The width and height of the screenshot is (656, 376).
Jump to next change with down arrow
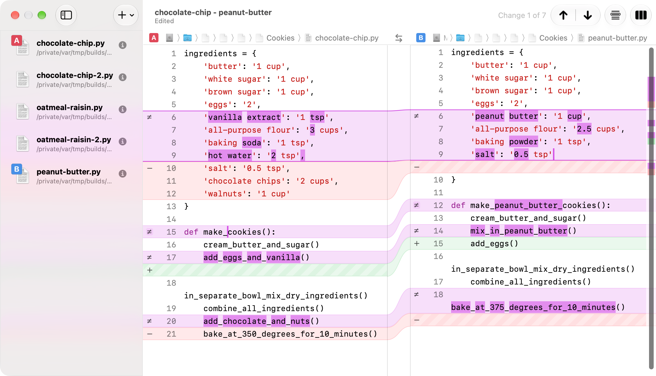pyautogui.click(x=588, y=15)
